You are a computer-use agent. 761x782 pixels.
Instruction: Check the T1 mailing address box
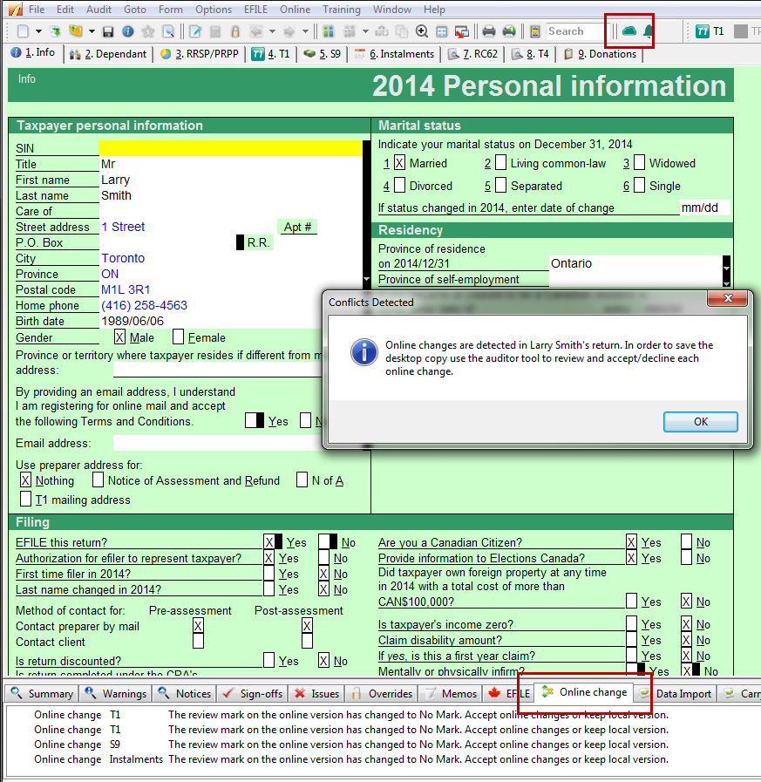pos(25,499)
